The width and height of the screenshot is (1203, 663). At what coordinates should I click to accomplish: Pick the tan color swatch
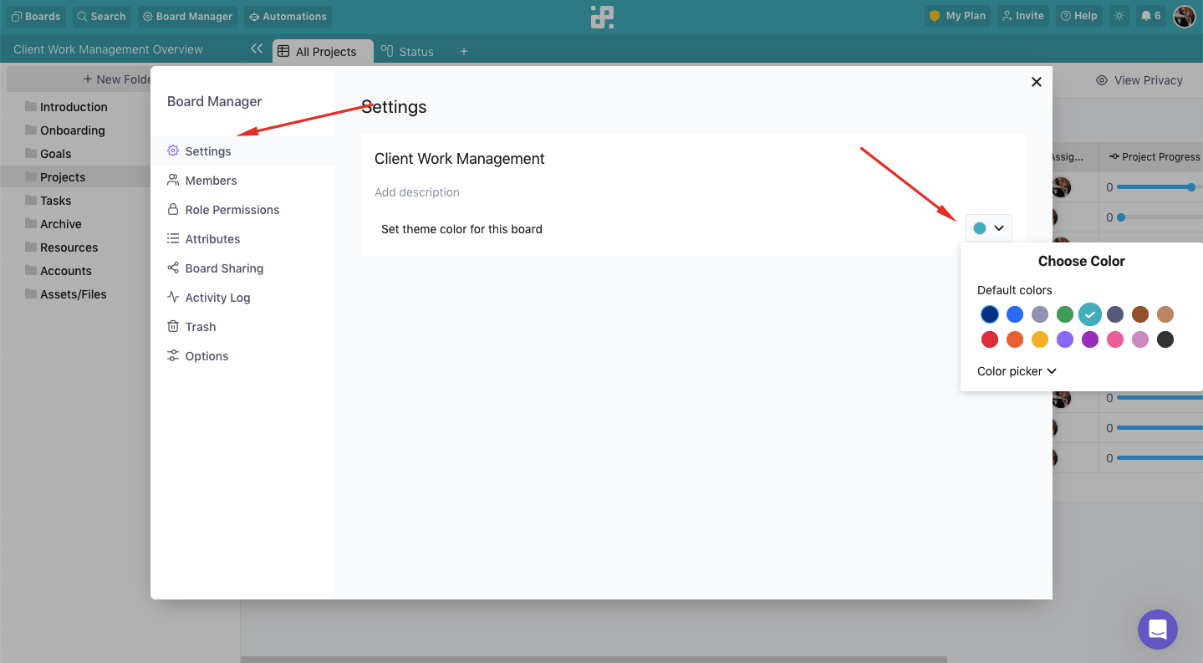point(1165,314)
